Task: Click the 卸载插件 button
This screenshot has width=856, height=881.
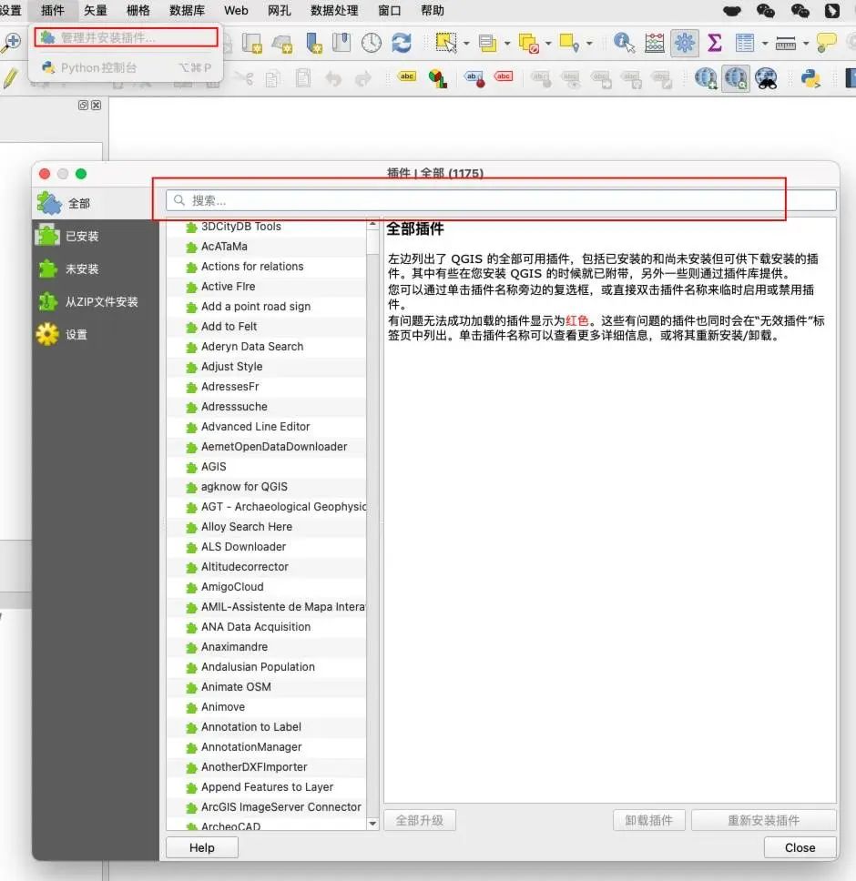Action: click(x=648, y=820)
